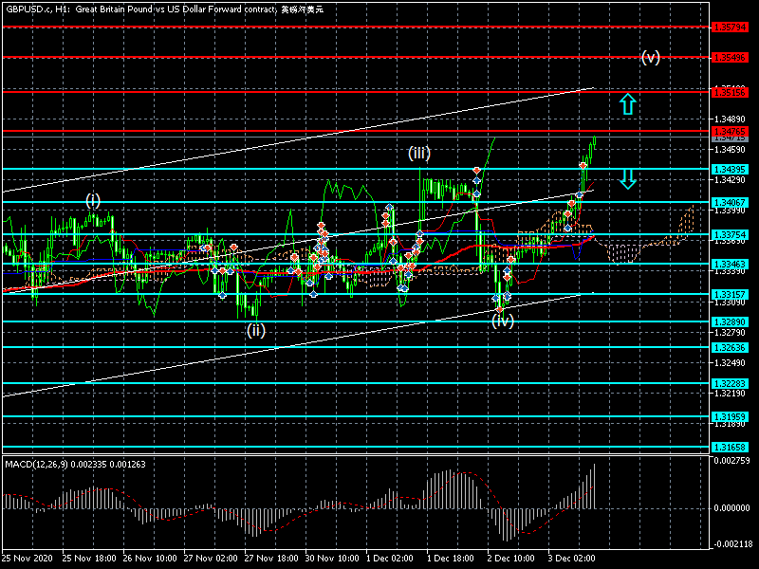Click the 1.33090 price axis value
Screen dimensions: 759x569
coord(730,303)
